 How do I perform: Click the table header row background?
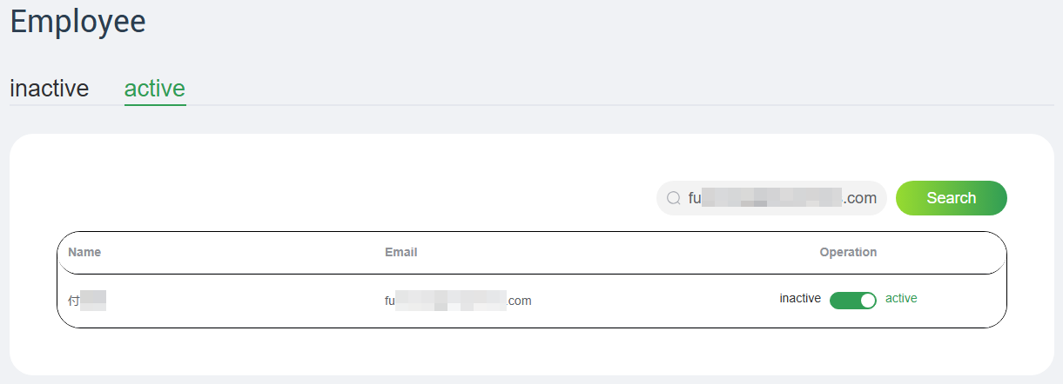click(609, 253)
